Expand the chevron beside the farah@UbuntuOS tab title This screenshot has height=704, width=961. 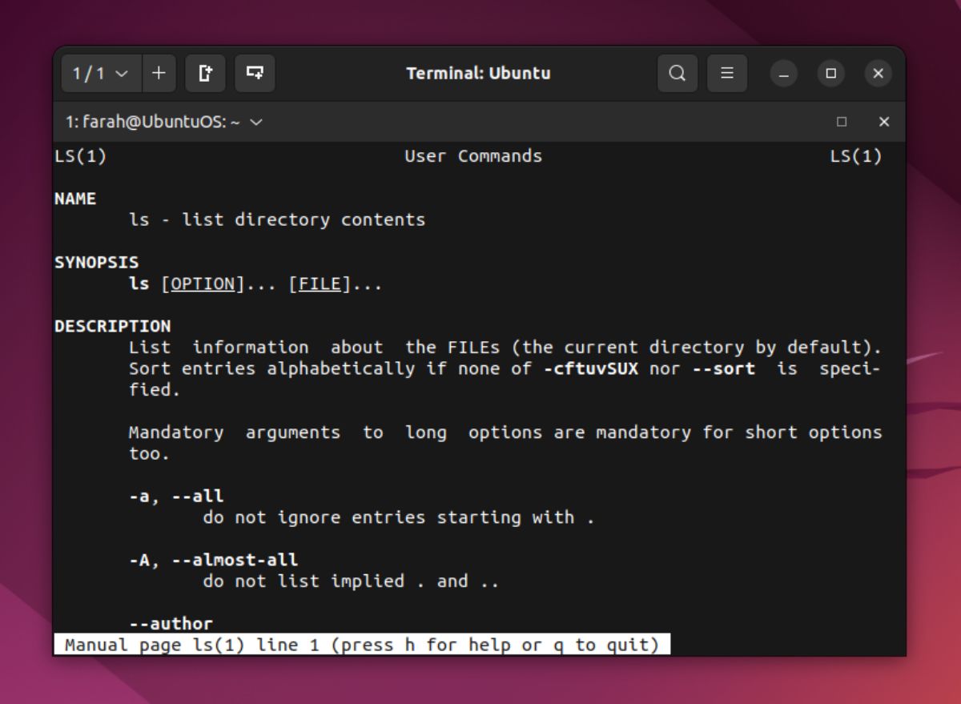pyautogui.click(x=255, y=123)
